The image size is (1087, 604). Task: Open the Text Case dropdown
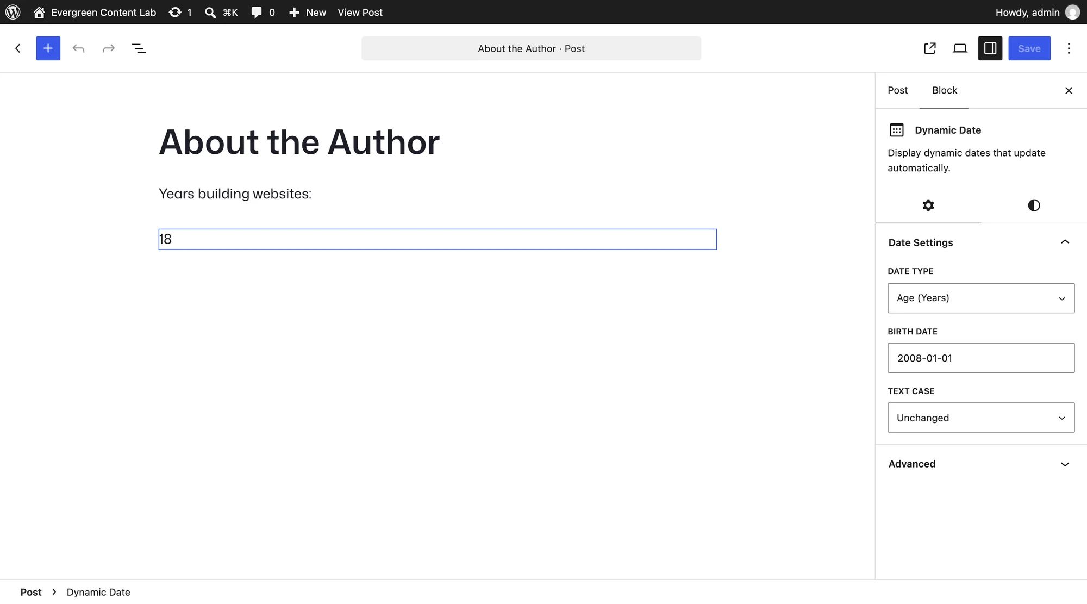tap(981, 418)
